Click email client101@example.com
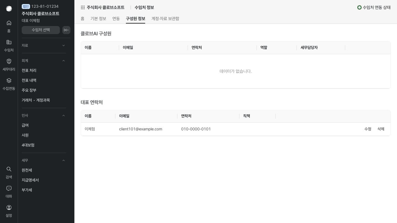 141,129
